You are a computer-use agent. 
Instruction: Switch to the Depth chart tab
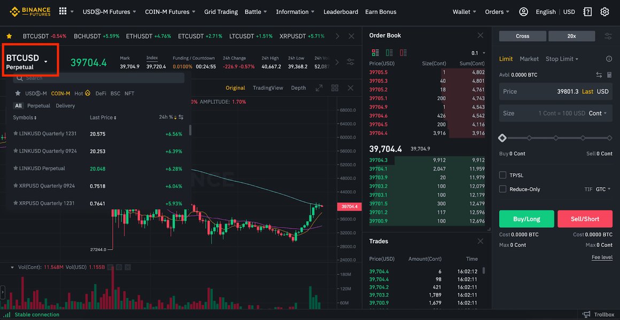[x=299, y=88]
